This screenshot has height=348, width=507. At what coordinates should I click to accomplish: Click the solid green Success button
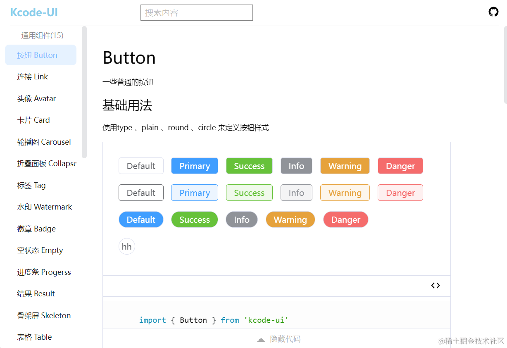point(249,166)
